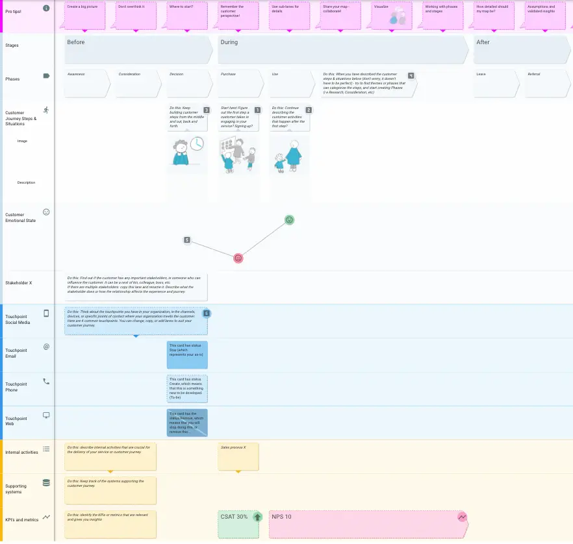Click the @ icon next to Touchpoint Email
Image resolution: width=573 pixels, height=544 pixels.
(45, 346)
